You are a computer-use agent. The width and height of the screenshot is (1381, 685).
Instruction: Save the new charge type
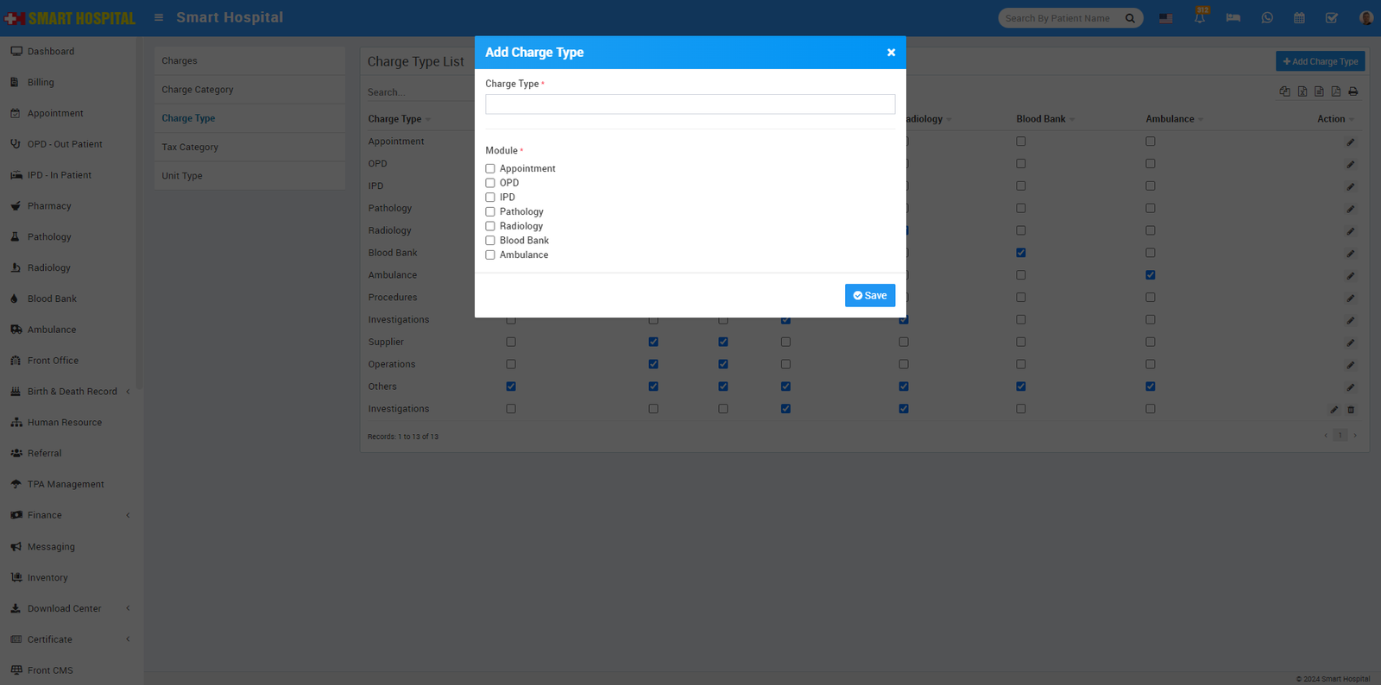pyautogui.click(x=869, y=295)
